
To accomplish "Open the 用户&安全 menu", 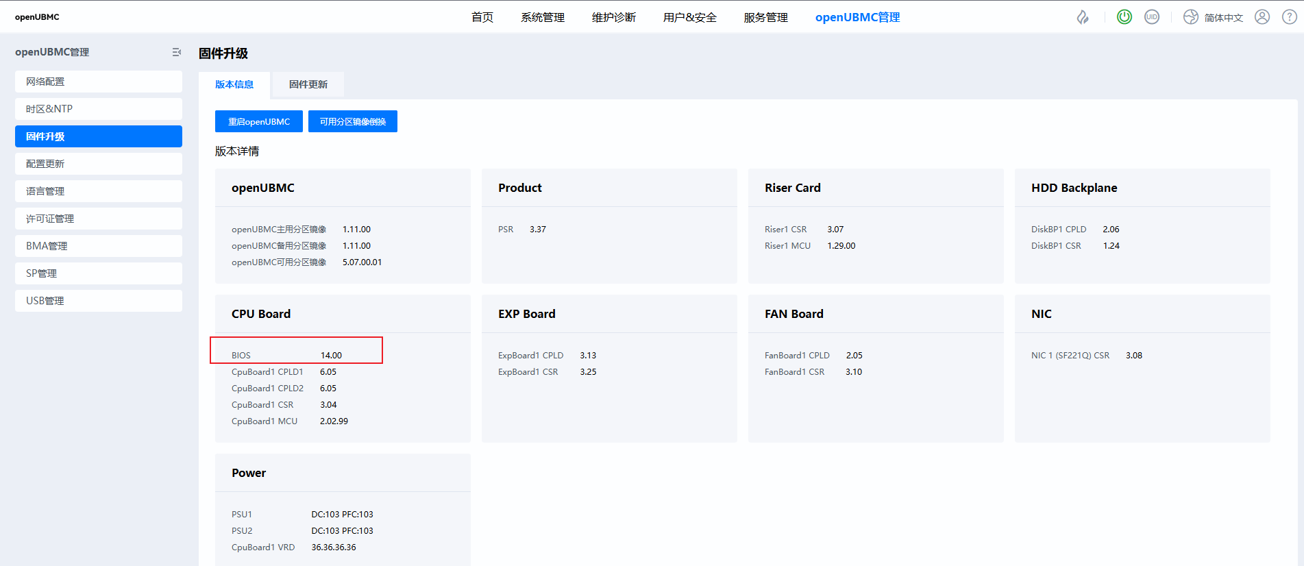I will pos(689,17).
